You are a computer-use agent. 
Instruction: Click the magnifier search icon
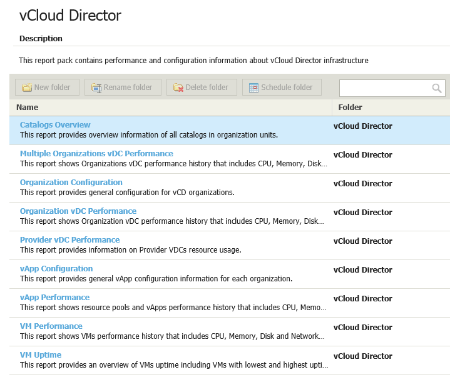point(437,88)
